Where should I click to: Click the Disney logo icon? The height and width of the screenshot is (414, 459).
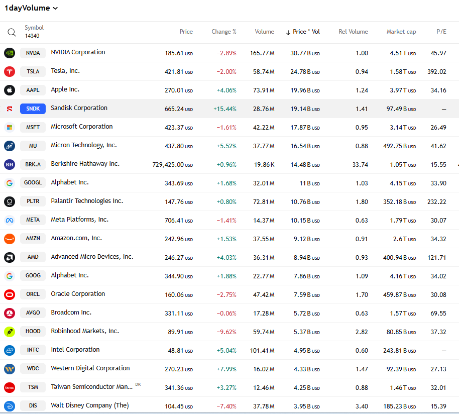click(x=10, y=406)
